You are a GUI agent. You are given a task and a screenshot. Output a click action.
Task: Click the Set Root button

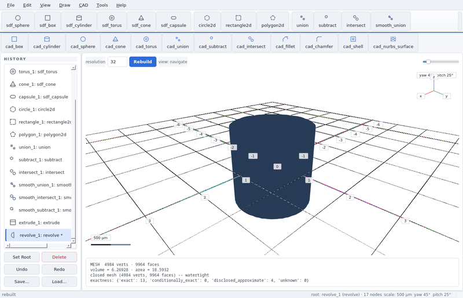click(21, 257)
